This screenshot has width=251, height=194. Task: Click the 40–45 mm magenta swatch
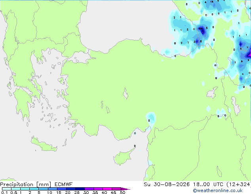(107, 189)
